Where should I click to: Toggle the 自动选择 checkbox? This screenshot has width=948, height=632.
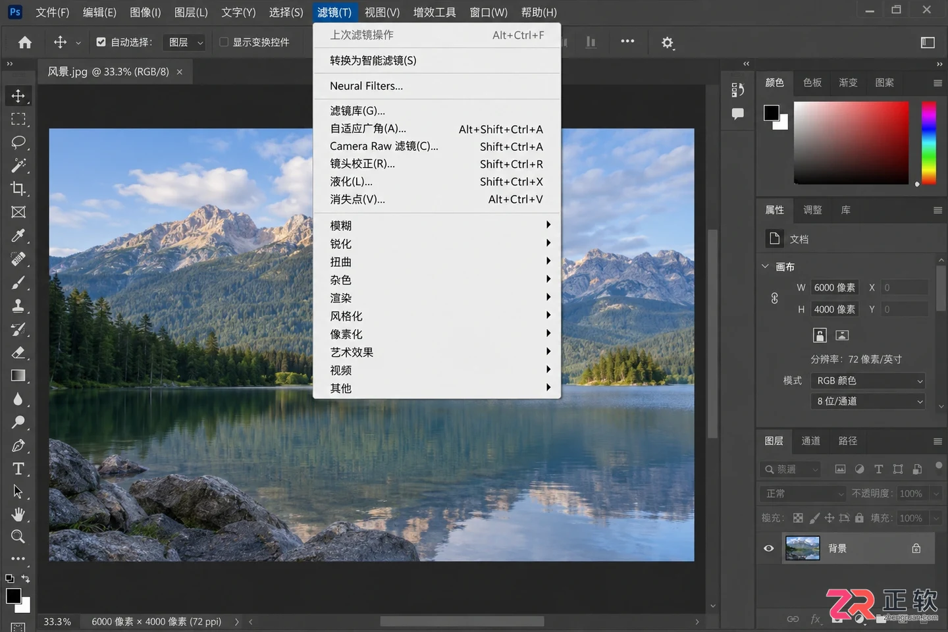(101, 42)
